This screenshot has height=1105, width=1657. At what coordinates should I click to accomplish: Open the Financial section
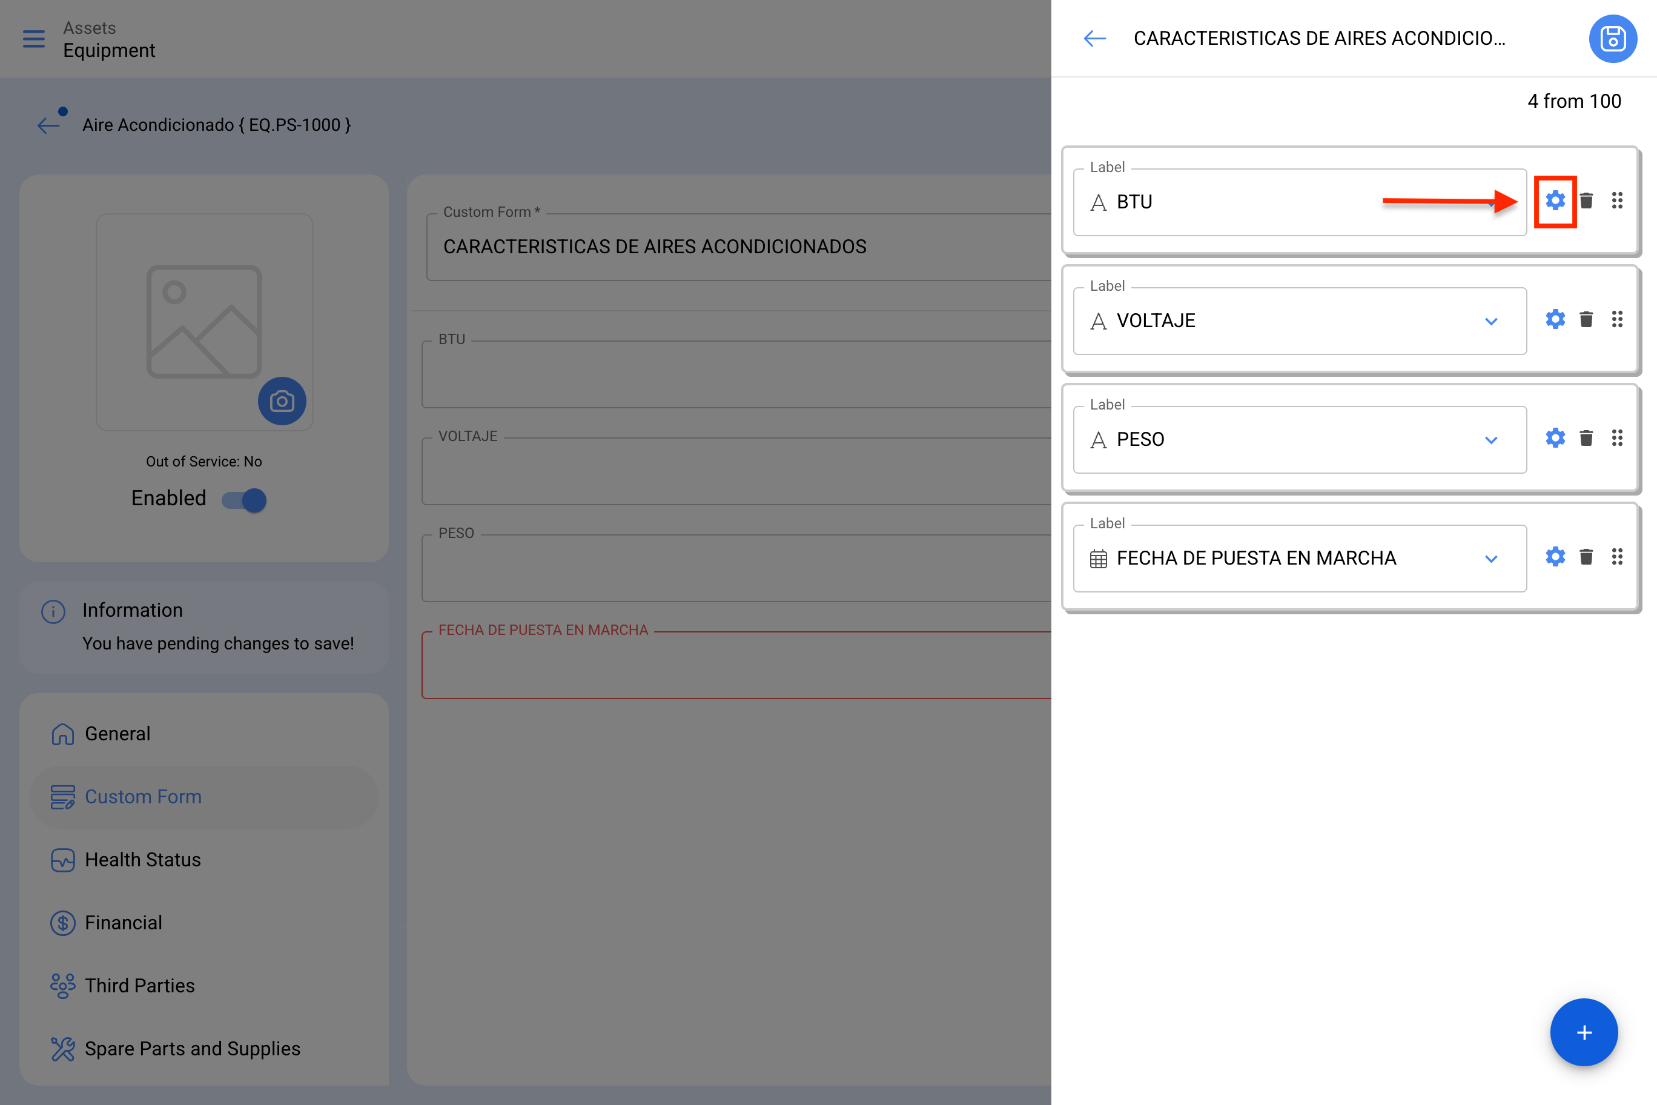coord(204,923)
